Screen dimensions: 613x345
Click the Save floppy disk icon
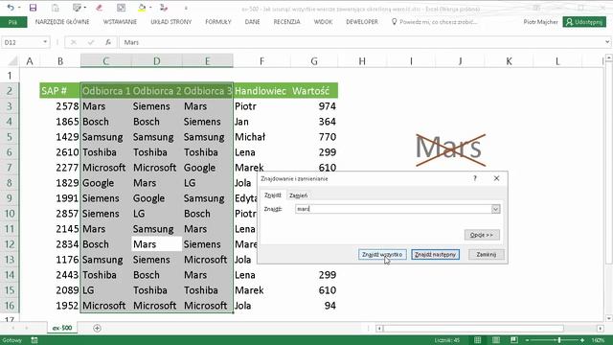click(33, 8)
